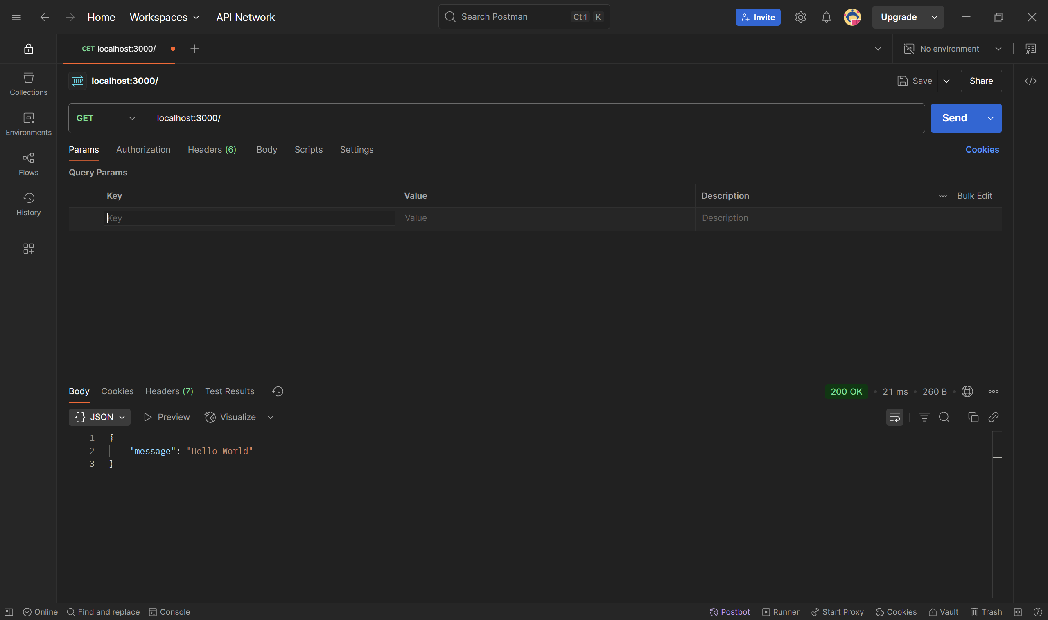Viewport: 1048px width, 620px height.
Task: Open the Test Results tab
Action: click(x=230, y=391)
